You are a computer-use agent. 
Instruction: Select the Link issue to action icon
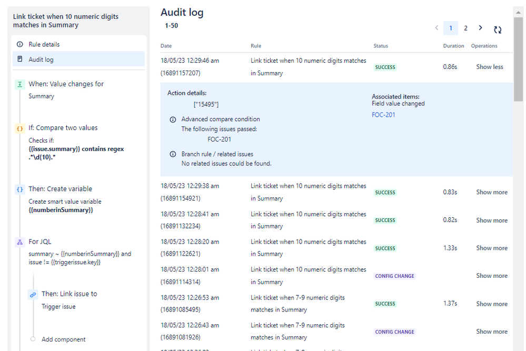33,295
